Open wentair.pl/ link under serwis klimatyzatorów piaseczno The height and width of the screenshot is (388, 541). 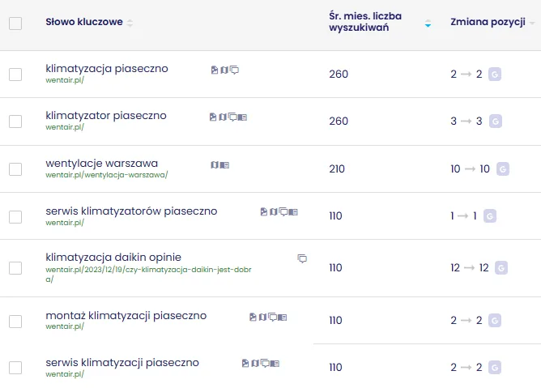click(65, 223)
